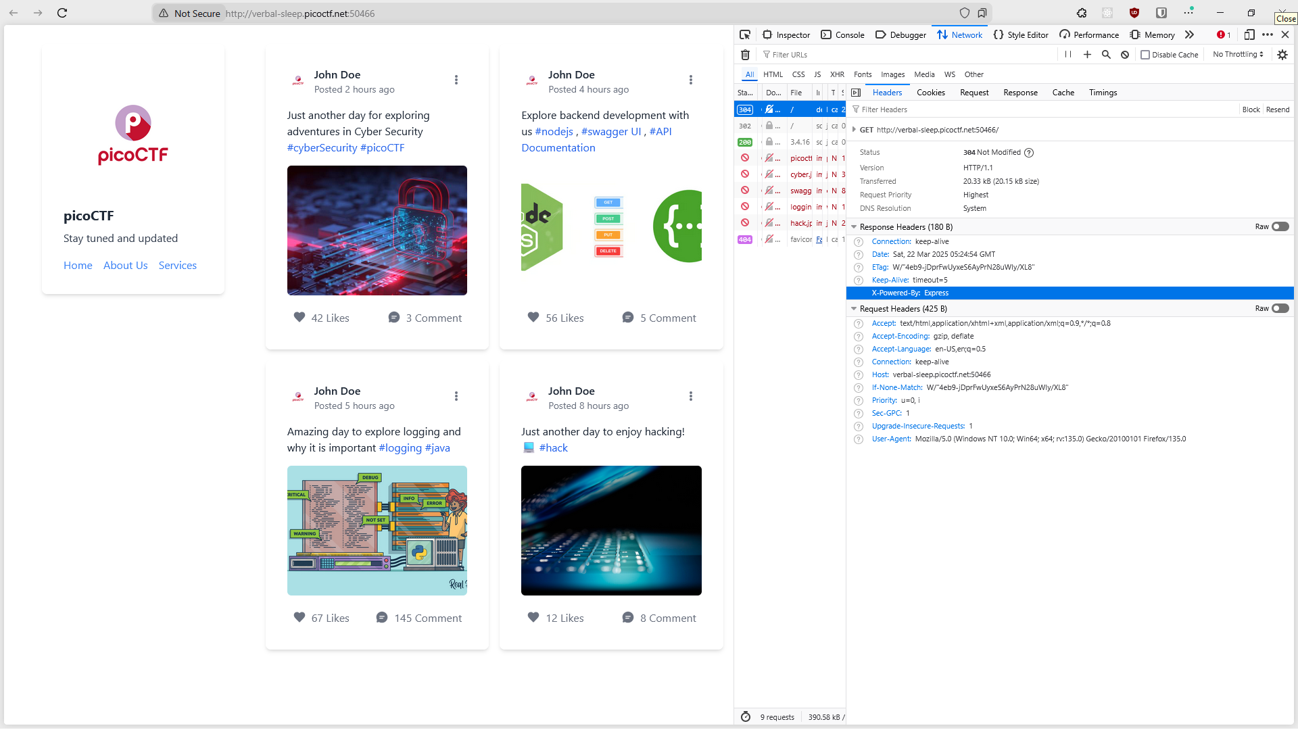Follow the About Us link
The width and height of the screenshot is (1298, 730).
[x=126, y=266]
